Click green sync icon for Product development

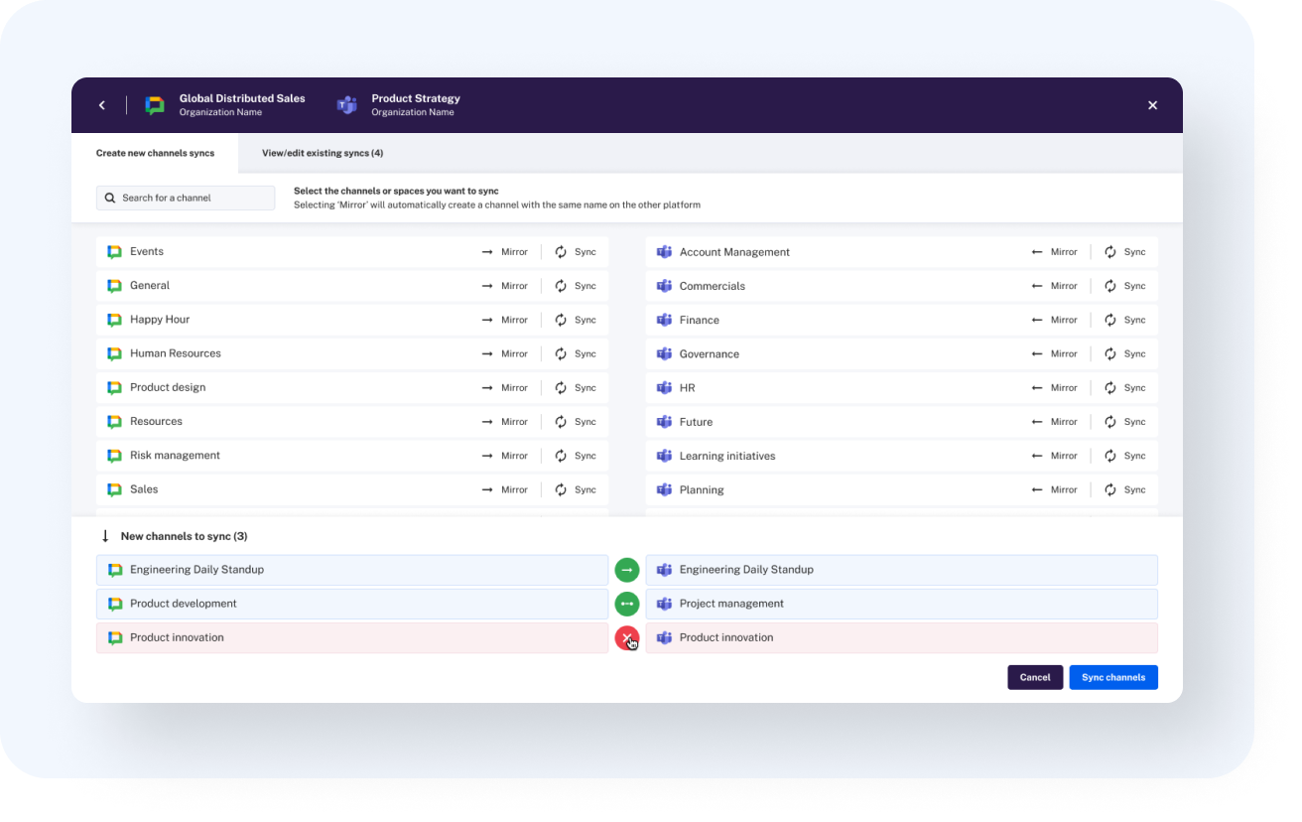point(627,604)
